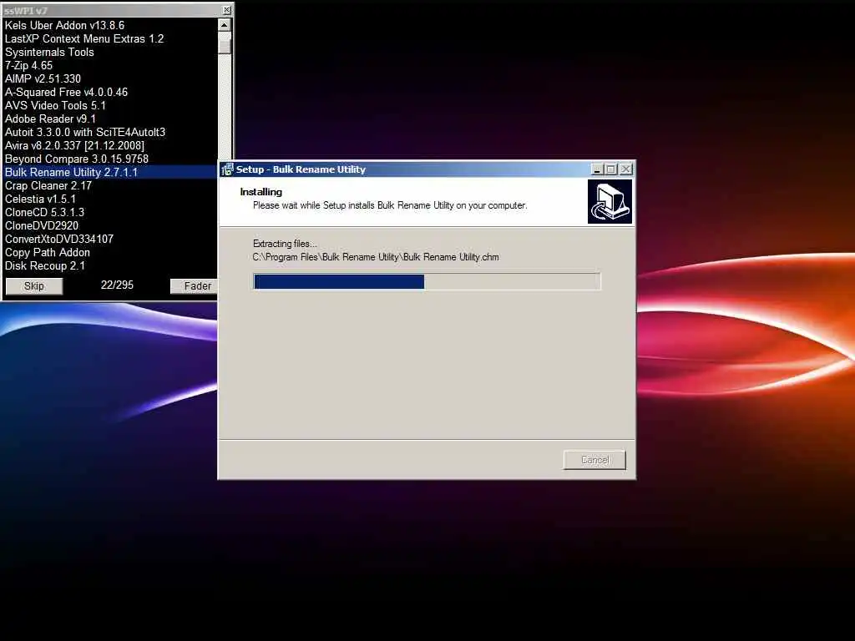
Task: Click the installation progress bar
Action: pyautogui.click(x=427, y=282)
